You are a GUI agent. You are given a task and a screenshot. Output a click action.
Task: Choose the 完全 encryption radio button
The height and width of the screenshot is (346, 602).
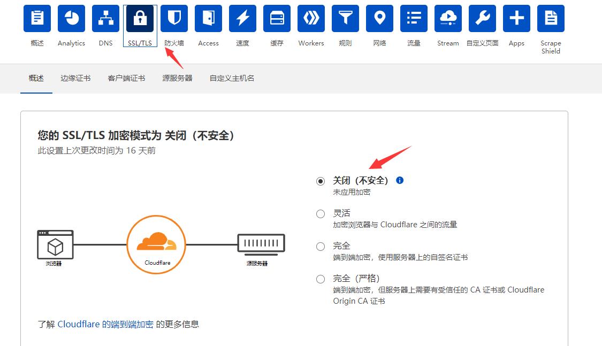click(x=321, y=247)
